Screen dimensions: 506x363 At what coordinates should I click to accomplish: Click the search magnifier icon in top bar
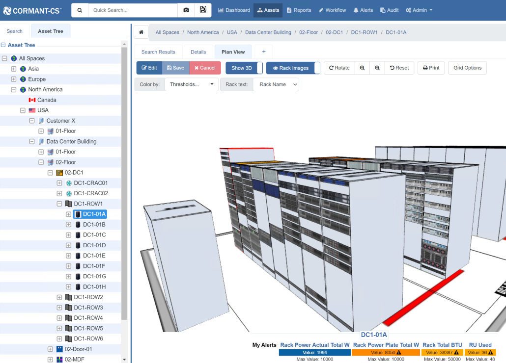click(80, 10)
